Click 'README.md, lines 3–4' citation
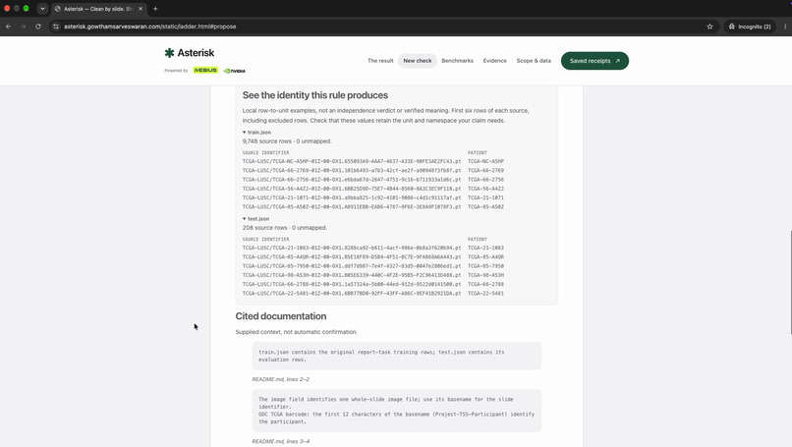The width and height of the screenshot is (792, 447). coord(280,441)
